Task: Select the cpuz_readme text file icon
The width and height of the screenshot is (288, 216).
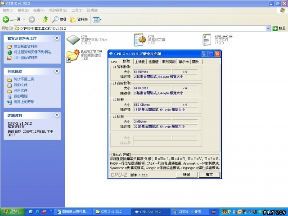Action: point(207,40)
